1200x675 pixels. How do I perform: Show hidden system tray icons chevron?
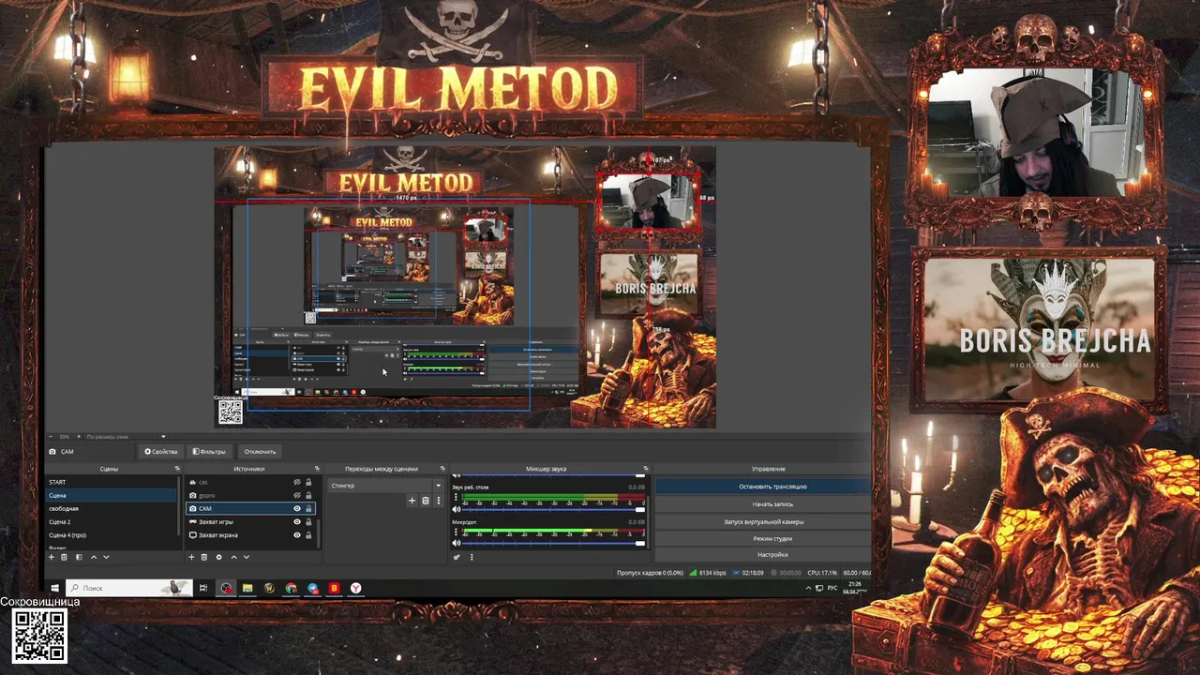[x=808, y=588]
